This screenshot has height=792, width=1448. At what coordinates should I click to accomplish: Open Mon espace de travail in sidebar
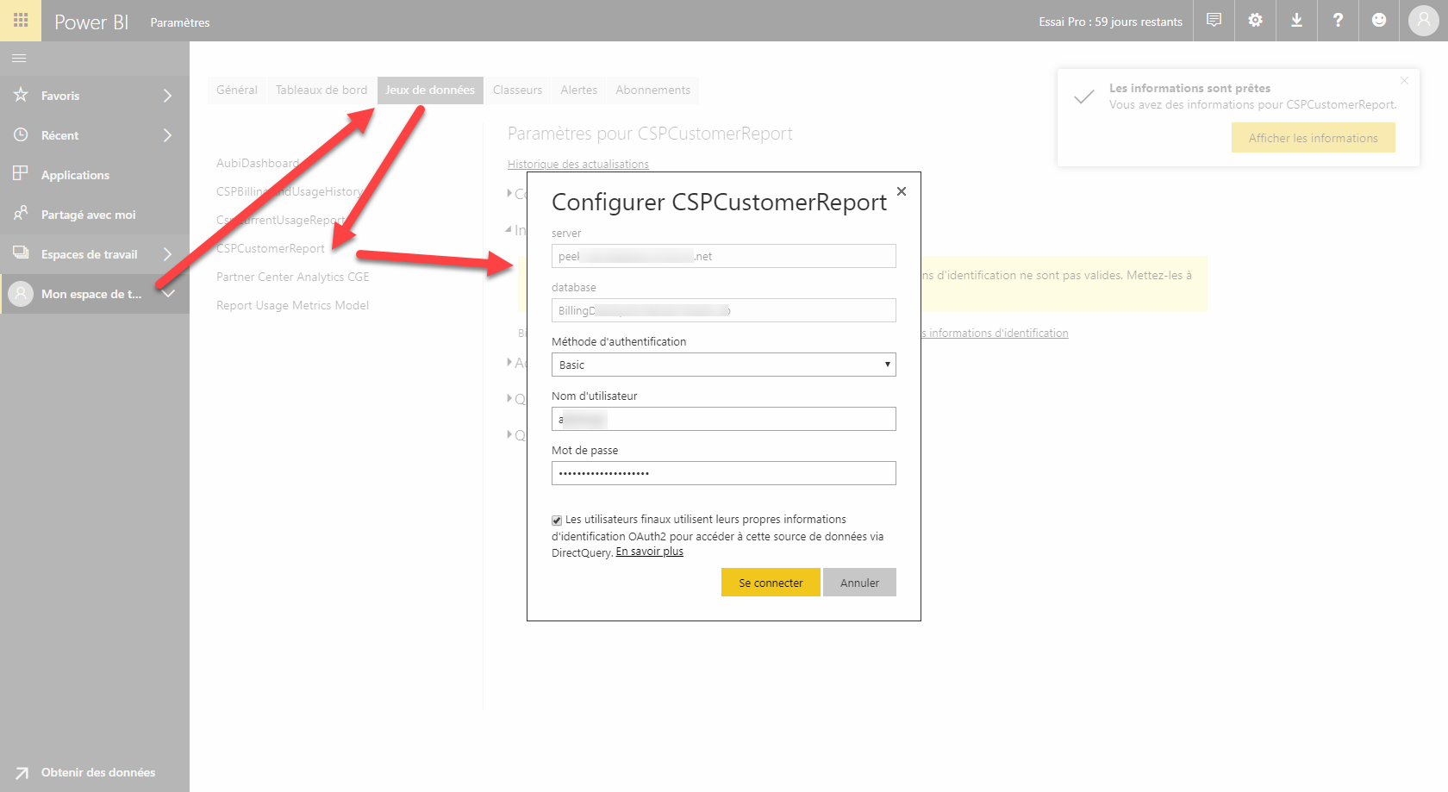click(x=91, y=294)
